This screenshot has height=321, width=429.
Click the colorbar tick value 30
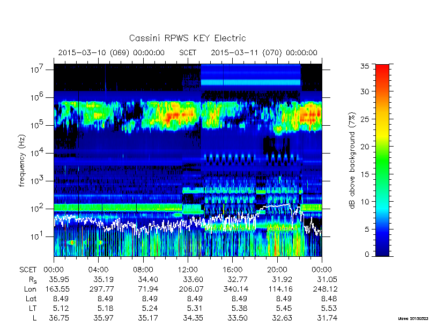click(365, 91)
